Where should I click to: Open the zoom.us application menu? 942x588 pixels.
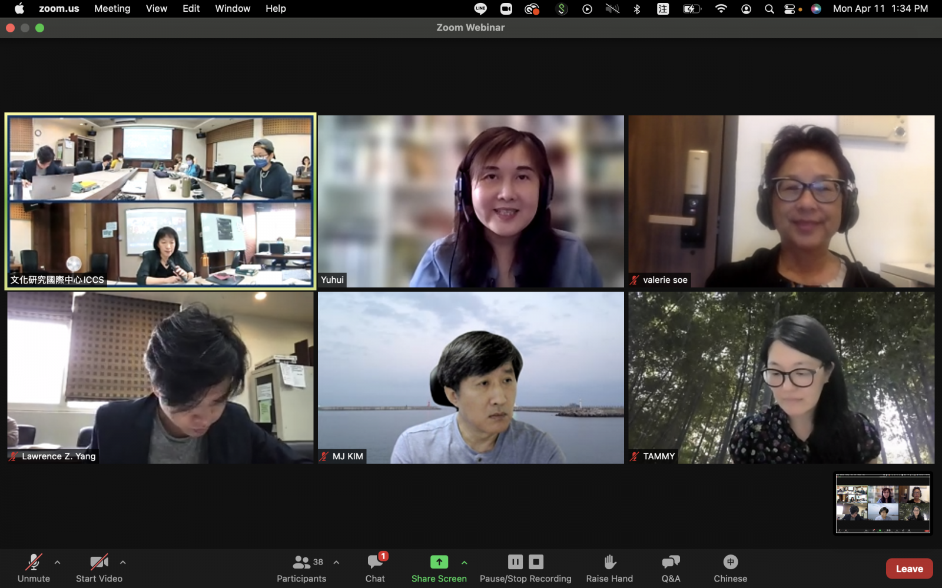coord(59,8)
